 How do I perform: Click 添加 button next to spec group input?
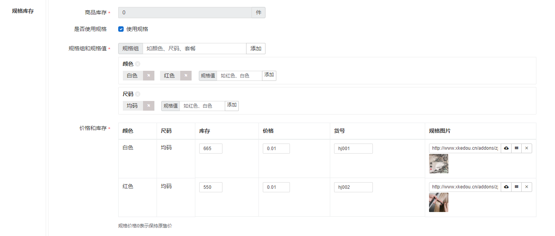pyautogui.click(x=256, y=49)
